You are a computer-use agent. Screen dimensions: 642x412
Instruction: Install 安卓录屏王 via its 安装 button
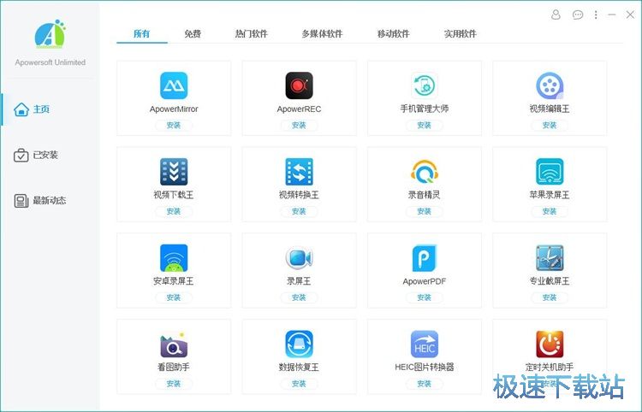tap(174, 297)
